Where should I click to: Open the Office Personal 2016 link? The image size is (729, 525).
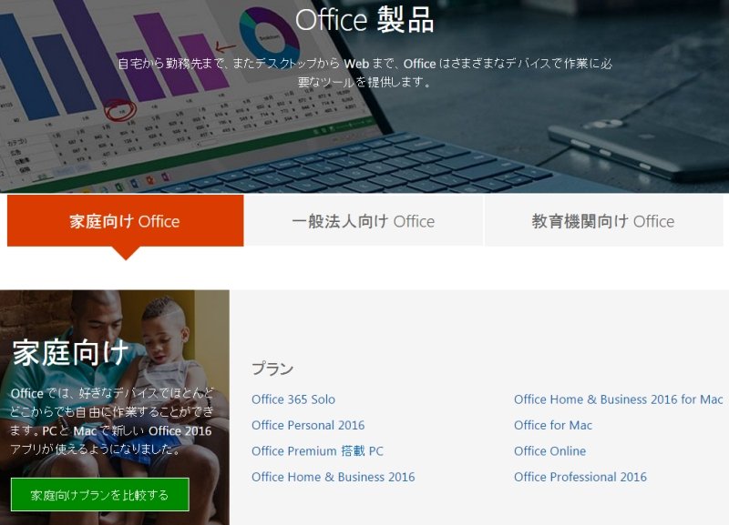308,425
